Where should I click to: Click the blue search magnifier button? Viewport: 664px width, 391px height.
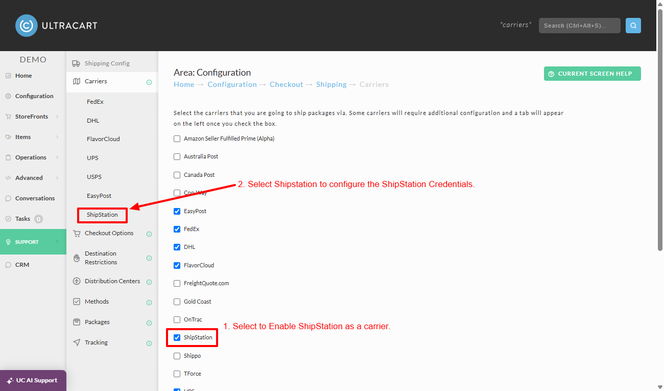[633, 26]
